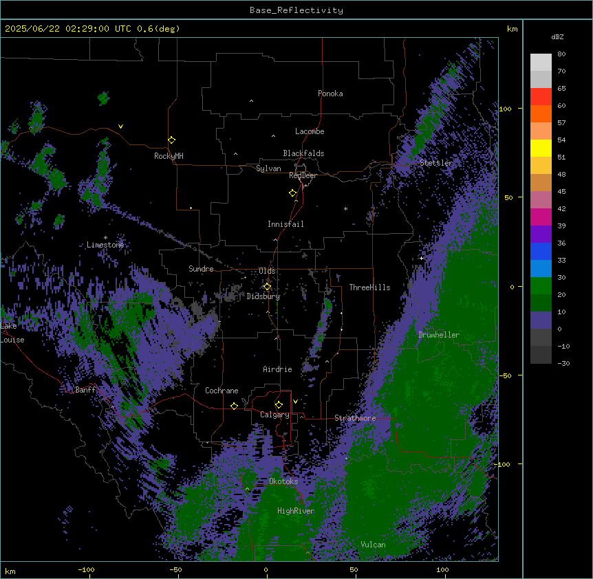Viewport: 593px width, 579px height.
Task: Click the Blackfalds city label
Action: pos(303,153)
